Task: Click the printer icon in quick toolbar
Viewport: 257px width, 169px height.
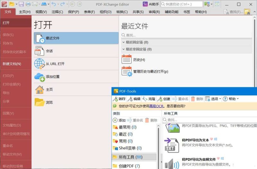Action: [x=28, y=4]
